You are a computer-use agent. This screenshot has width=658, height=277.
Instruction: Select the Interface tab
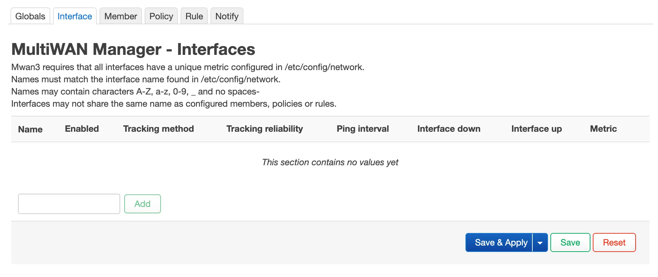(75, 16)
